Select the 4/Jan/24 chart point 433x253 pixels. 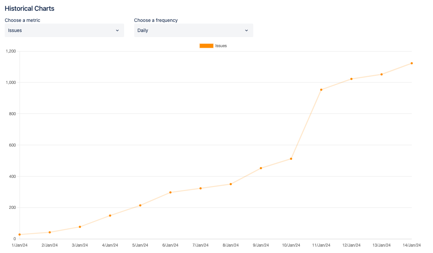pyautogui.click(x=110, y=216)
